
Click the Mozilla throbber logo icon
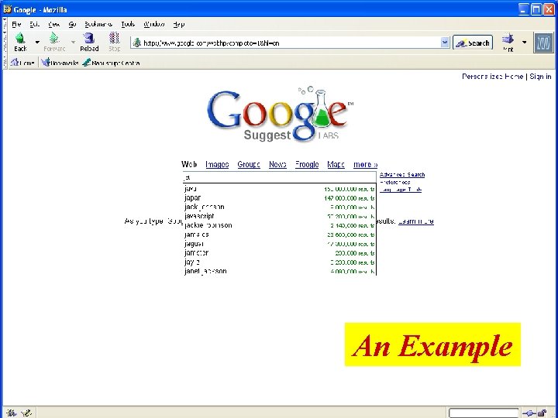tap(543, 43)
